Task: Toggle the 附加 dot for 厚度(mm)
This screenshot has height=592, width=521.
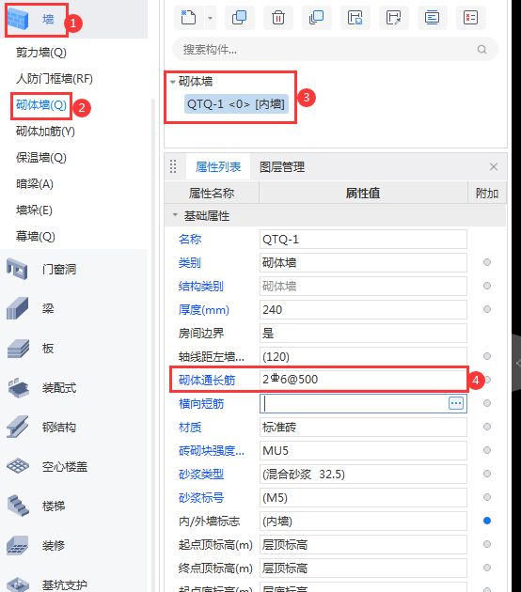Action: tap(487, 309)
